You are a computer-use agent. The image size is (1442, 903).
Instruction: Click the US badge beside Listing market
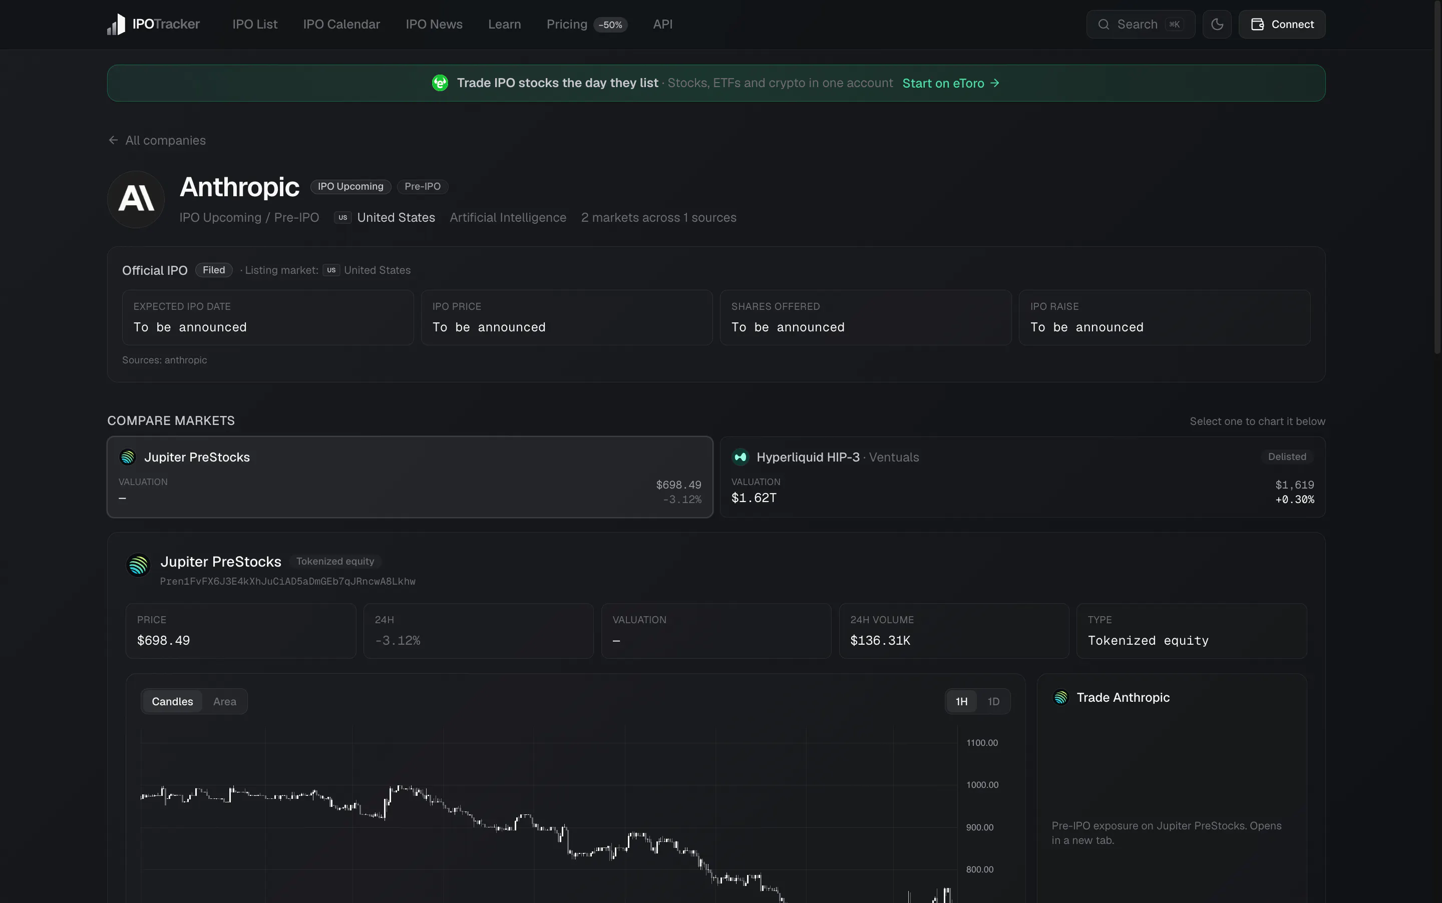tap(331, 270)
